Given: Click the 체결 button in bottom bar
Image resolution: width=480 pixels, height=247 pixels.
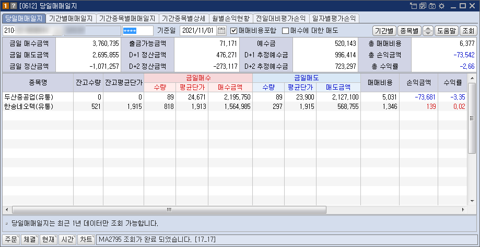Looking at the screenshot, I should [x=30, y=240].
